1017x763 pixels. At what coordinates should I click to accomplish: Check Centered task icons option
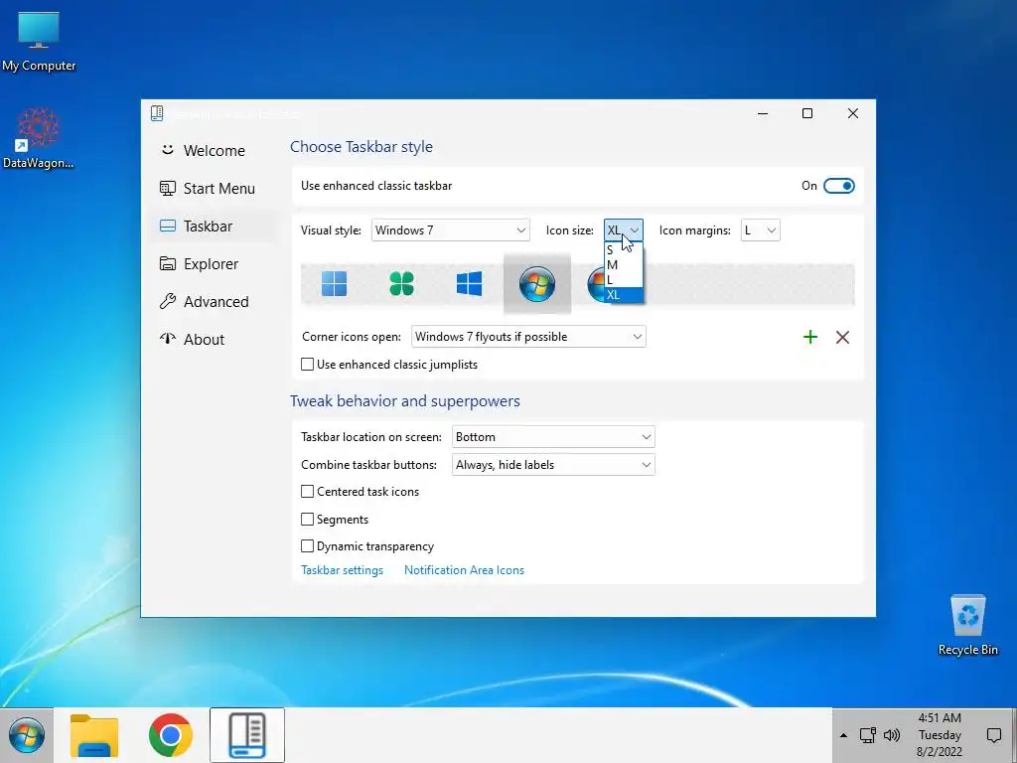pos(308,491)
